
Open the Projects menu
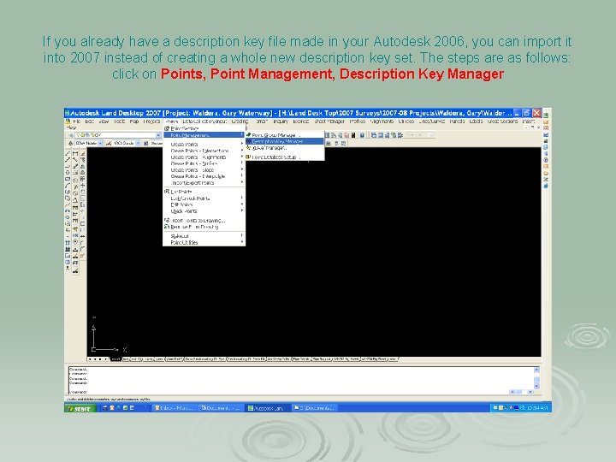pyautogui.click(x=151, y=121)
